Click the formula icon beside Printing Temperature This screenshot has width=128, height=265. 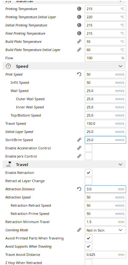79,9
